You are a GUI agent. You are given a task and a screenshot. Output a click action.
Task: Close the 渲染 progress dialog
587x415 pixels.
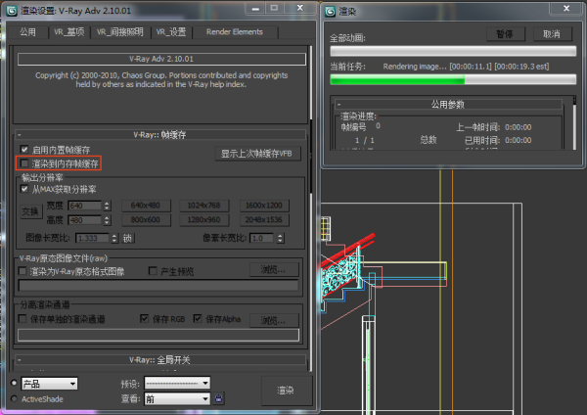(572, 12)
